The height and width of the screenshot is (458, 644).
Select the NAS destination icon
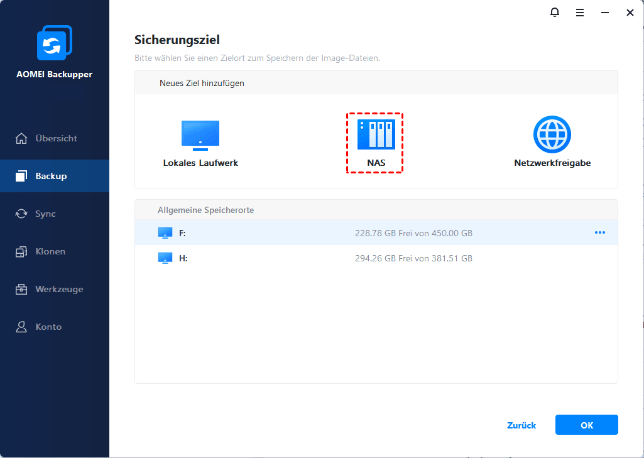[x=374, y=134]
